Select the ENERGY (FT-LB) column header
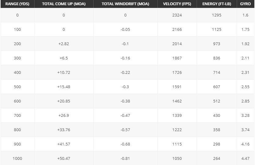Screen dimensions: 256x165 pos(217,4)
